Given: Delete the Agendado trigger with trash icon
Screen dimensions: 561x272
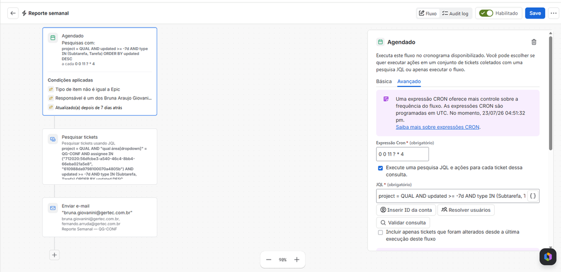Looking at the screenshot, I should click(534, 42).
